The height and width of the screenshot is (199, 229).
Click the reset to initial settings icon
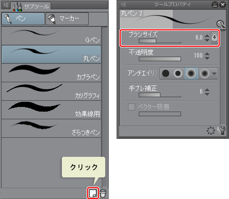point(211,131)
